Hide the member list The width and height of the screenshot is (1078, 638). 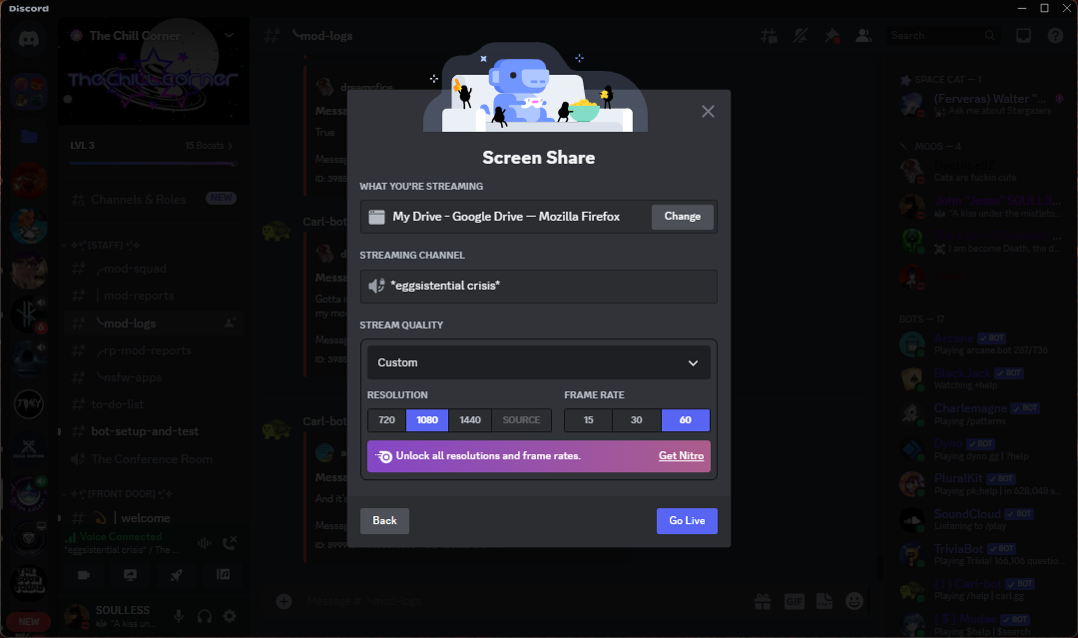point(864,35)
